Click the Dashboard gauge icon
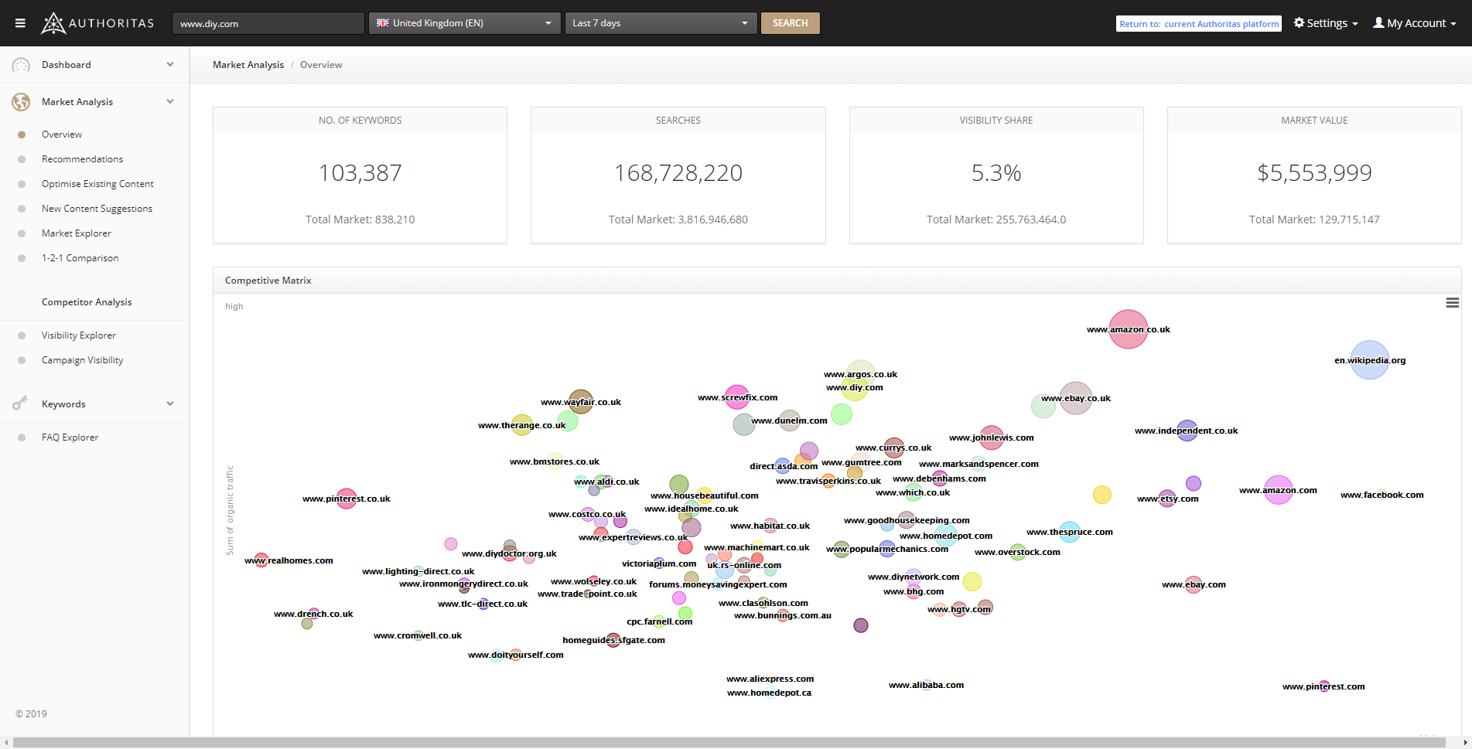1472x749 pixels. pyautogui.click(x=21, y=65)
